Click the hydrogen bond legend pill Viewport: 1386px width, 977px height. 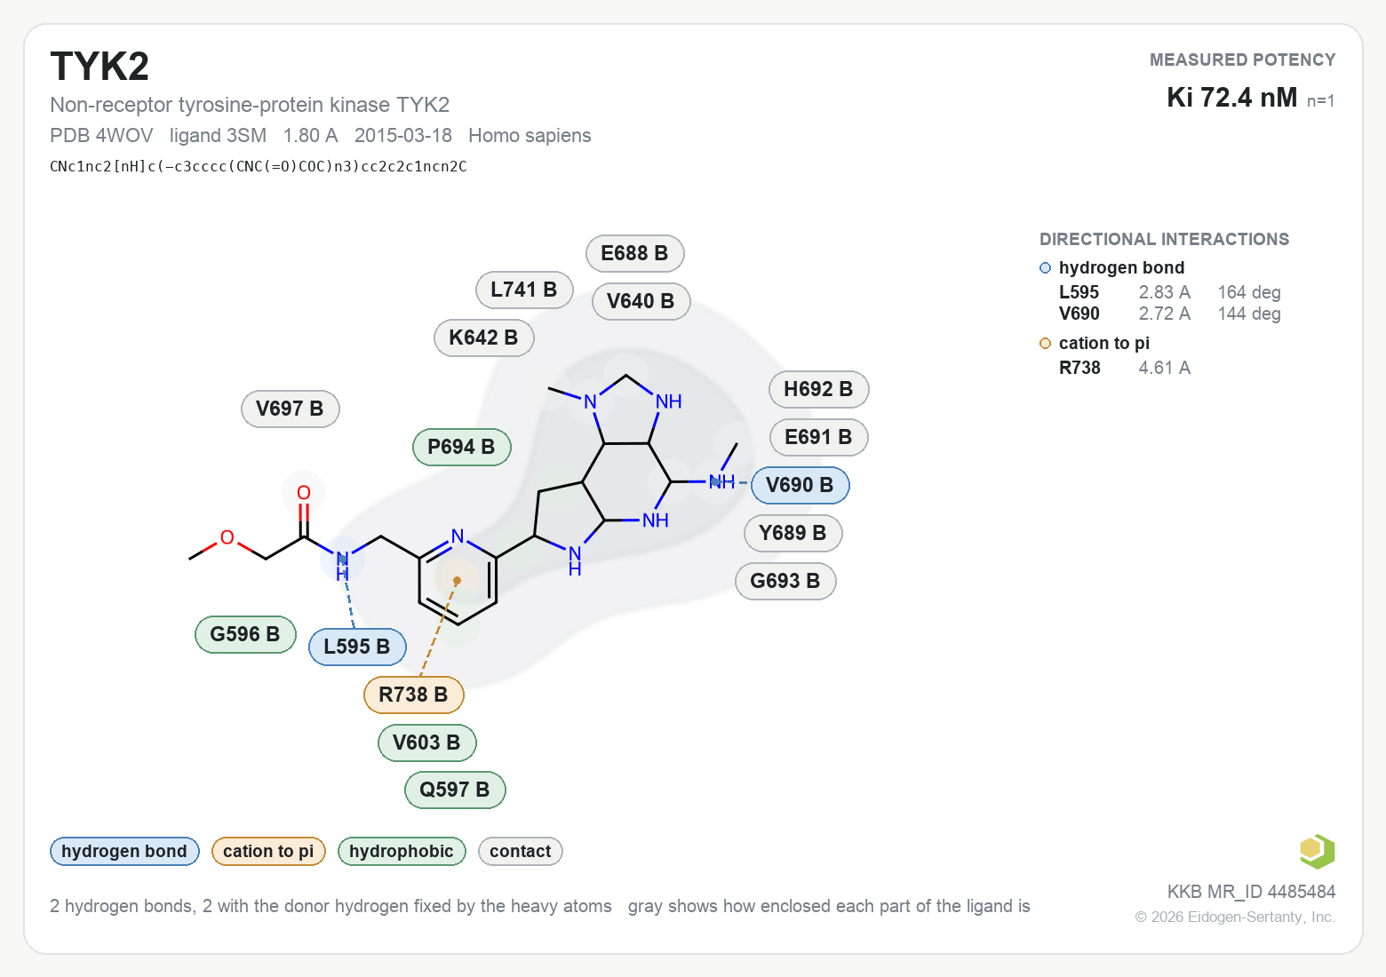point(124,851)
